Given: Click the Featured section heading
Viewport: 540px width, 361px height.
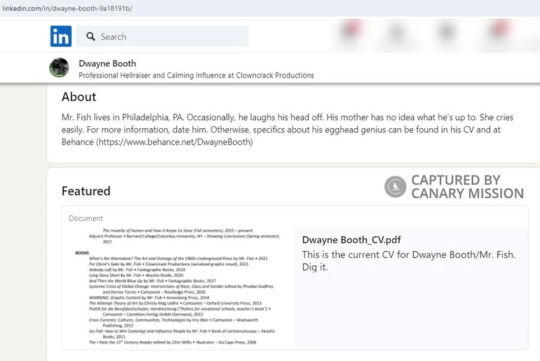Looking at the screenshot, I should (86, 191).
